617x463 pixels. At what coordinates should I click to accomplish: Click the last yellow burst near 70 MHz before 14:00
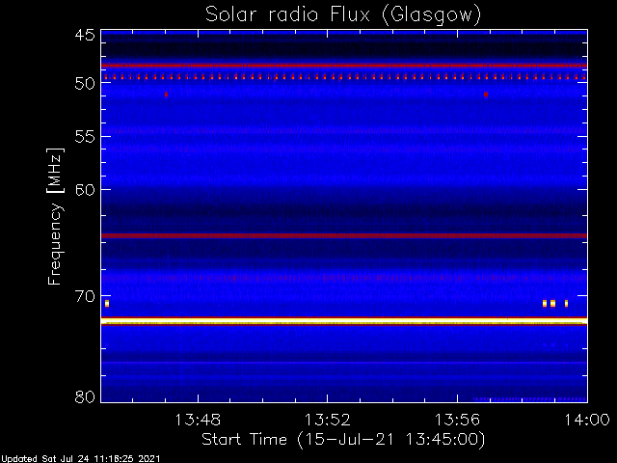566,303
